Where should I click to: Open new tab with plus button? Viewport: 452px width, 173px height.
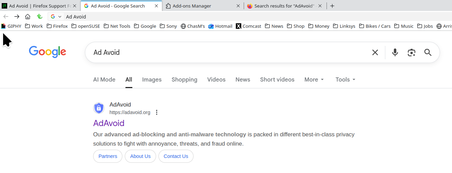tap(332, 6)
